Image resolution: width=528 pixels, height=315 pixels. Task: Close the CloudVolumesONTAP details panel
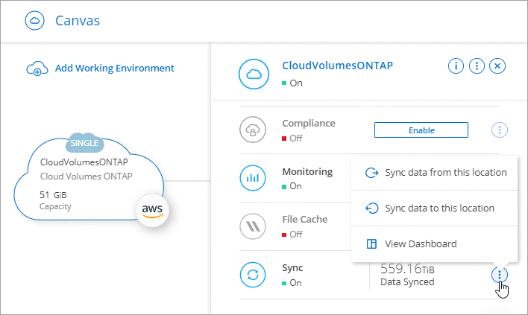coord(498,66)
